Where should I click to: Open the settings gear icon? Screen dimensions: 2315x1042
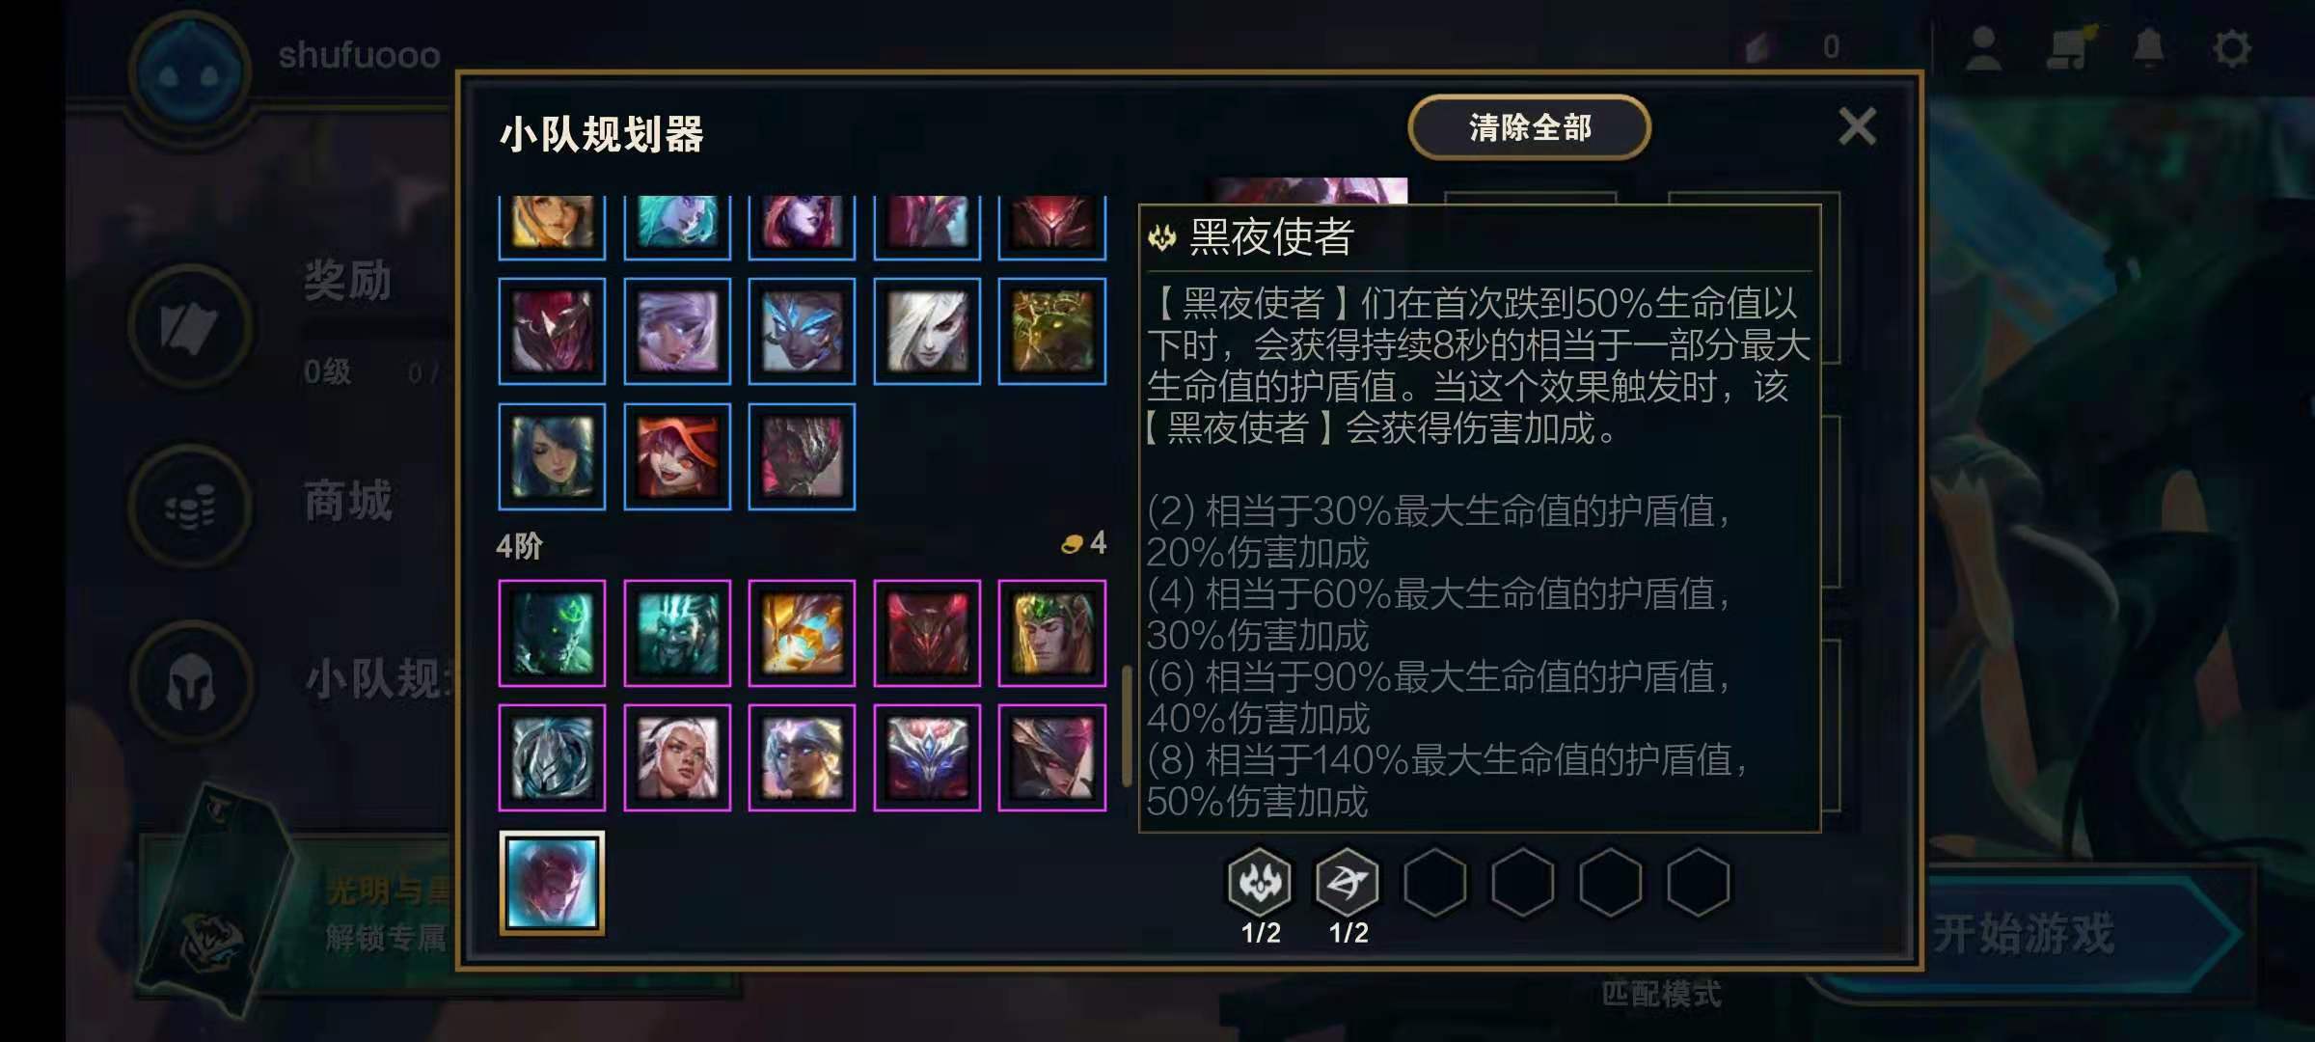click(x=2231, y=48)
